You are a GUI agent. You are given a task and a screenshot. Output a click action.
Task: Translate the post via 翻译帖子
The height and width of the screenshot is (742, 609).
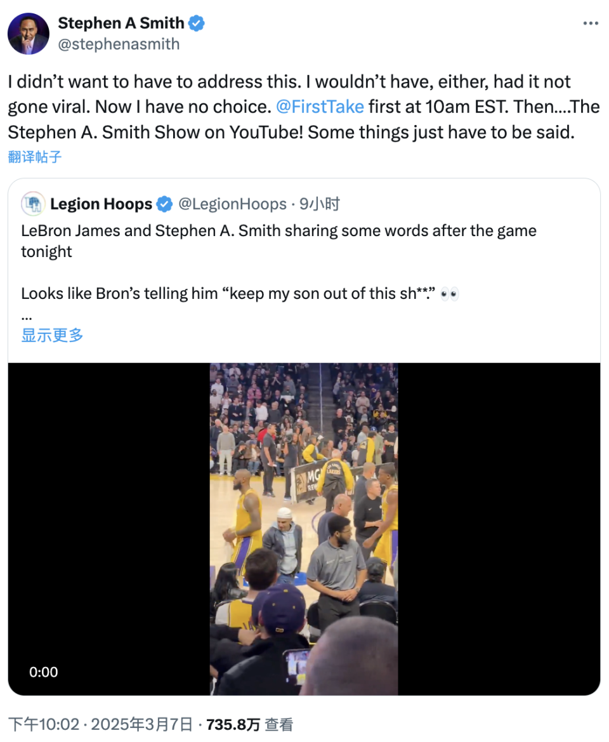pos(35,156)
